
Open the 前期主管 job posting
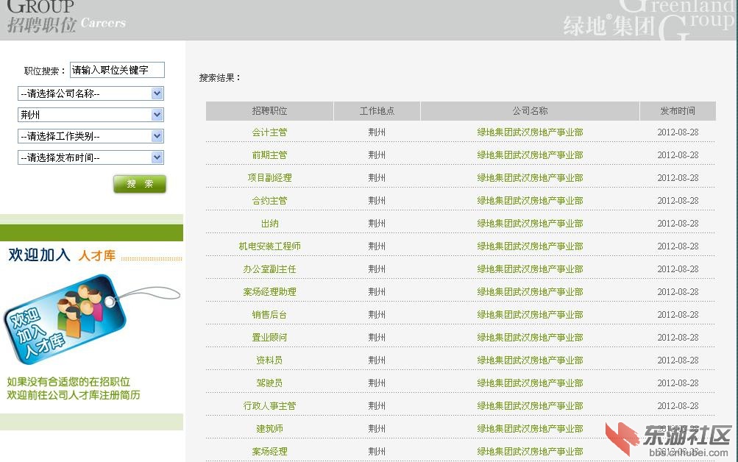point(269,155)
